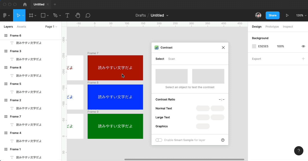This screenshot has height=161, width=308.
Task: Switch to Scan tab in Contrast plugin
Action: [171, 59]
